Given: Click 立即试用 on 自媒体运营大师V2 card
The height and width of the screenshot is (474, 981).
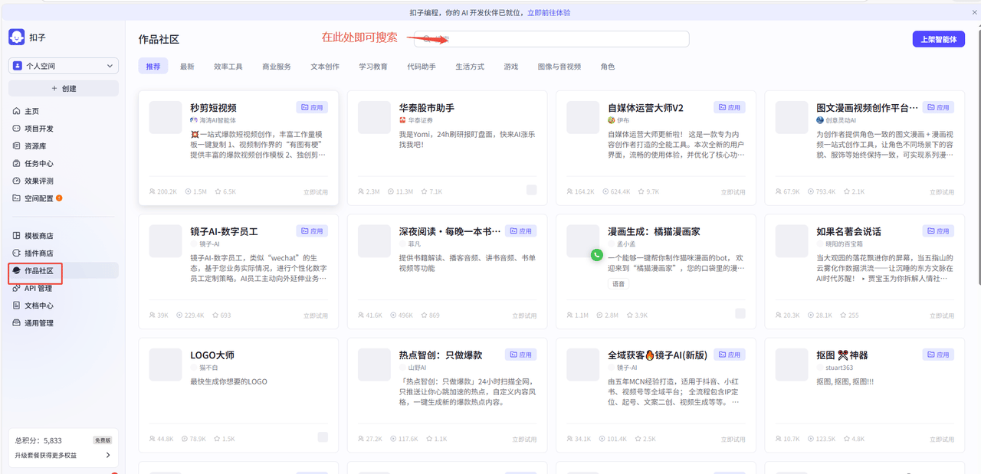Looking at the screenshot, I should coord(733,192).
